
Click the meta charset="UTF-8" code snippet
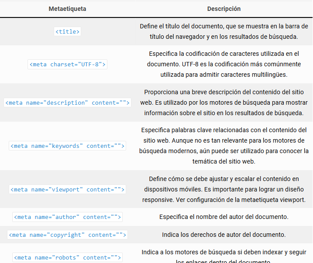coord(67,64)
